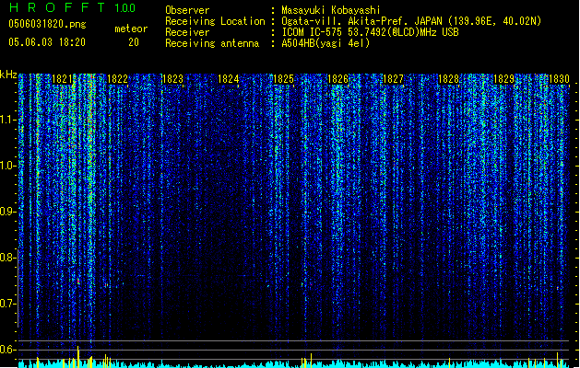Click the Observer field label

point(187,10)
